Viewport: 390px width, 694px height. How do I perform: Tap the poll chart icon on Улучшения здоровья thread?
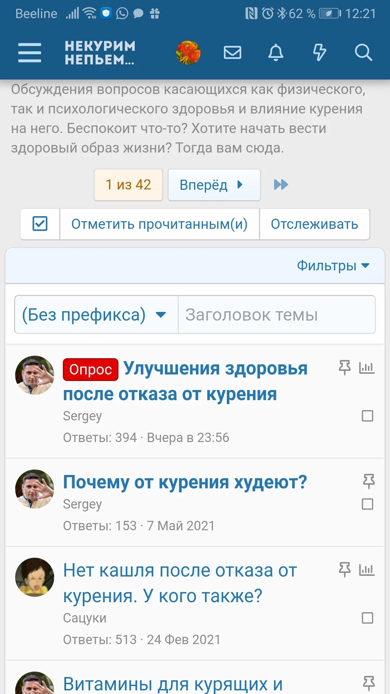tap(367, 368)
